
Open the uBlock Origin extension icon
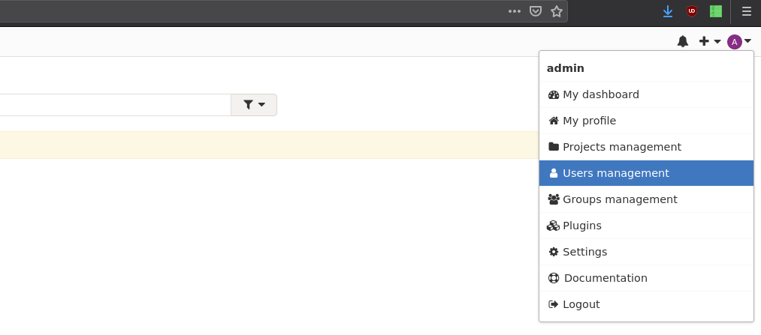coord(692,12)
